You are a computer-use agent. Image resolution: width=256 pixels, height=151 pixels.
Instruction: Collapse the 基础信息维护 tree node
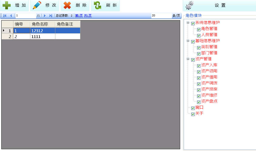click(x=188, y=41)
